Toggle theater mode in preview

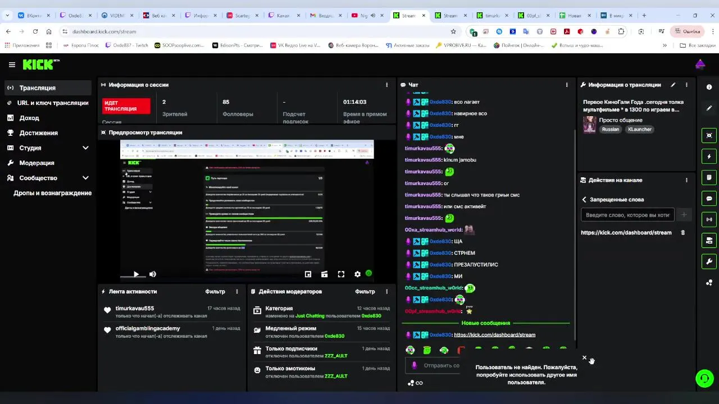324,274
